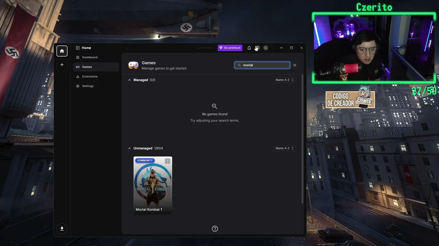
Task: Click the "No games found" message
Action: click(x=215, y=114)
